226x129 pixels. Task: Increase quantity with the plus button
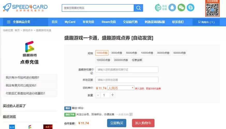(112, 95)
